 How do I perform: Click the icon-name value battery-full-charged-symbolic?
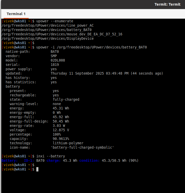(82, 147)
